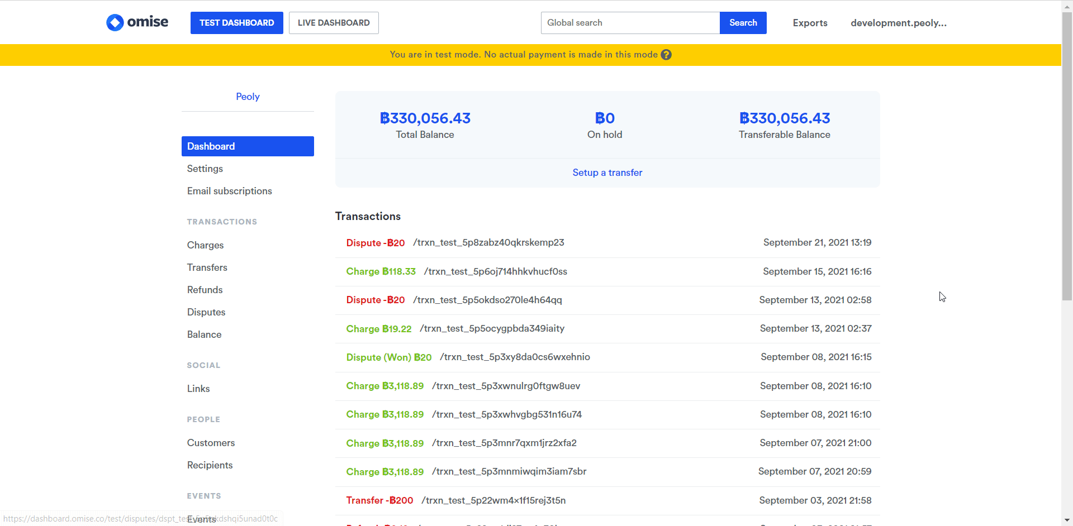
Task: Click the page vertical scrollbar thumb
Action: (x=1067, y=156)
